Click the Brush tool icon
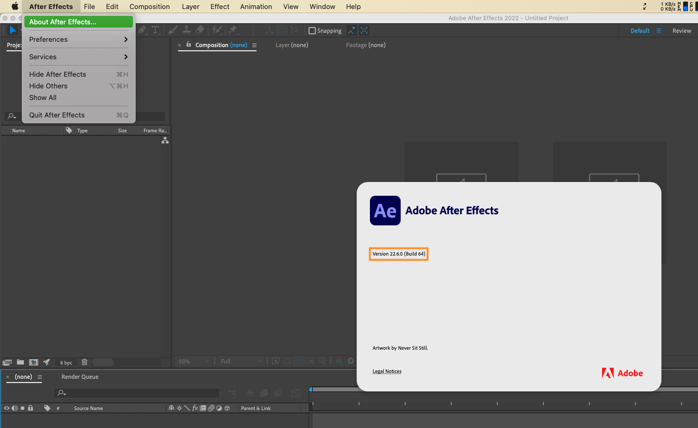This screenshot has width=698, height=428. click(x=172, y=30)
